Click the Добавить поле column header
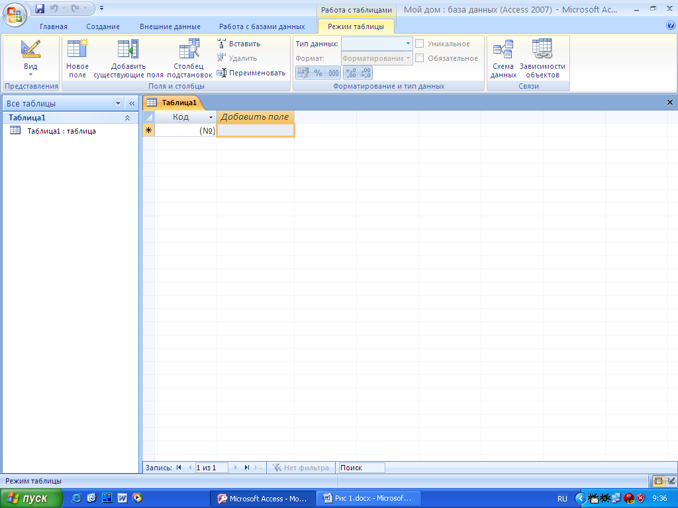 point(255,116)
